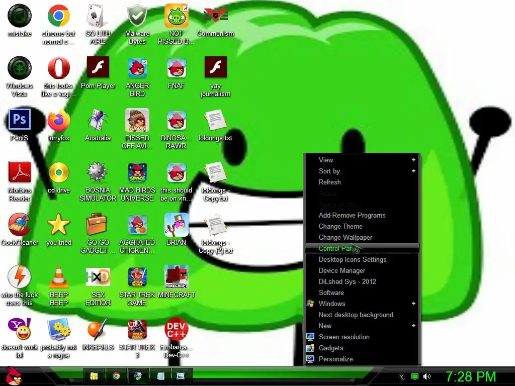The image size is (515, 386).
Task: Open the volume speaker tray icon
Action: (x=427, y=376)
